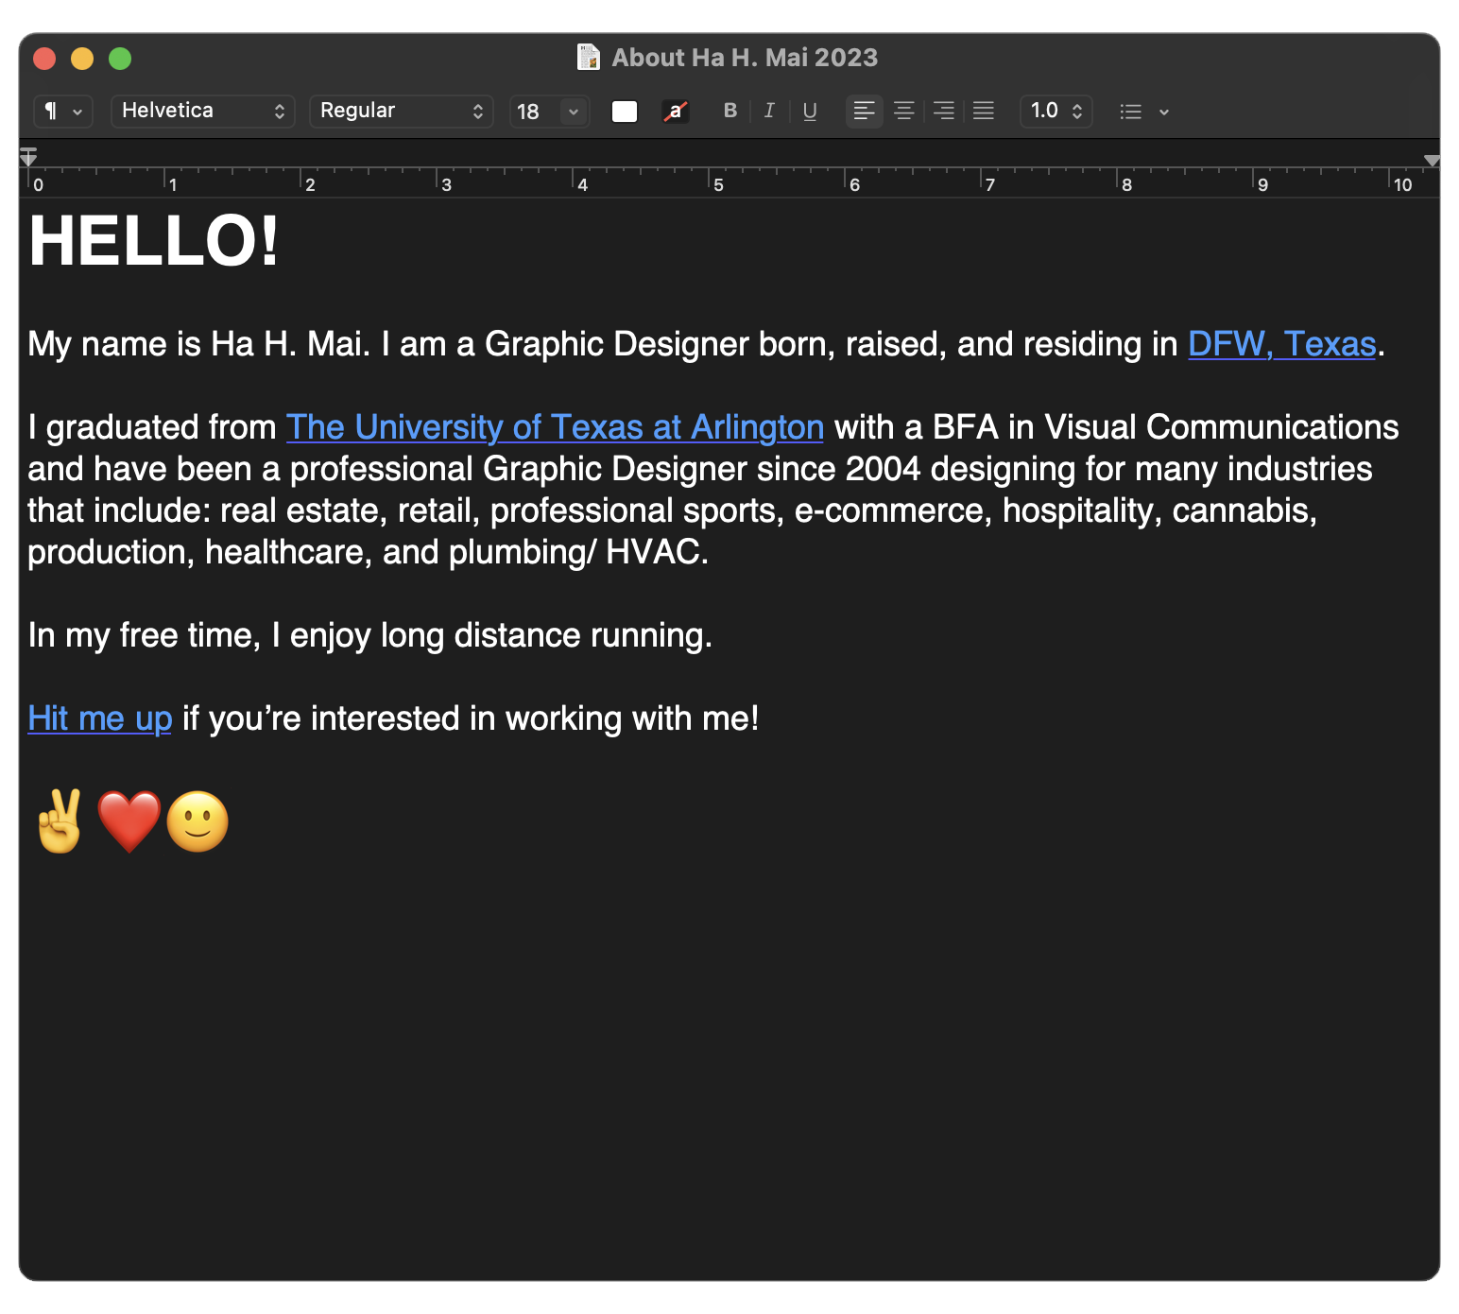This screenshot has height=1314, width=1459.
Task: Center align the text
Action: click(903, 112)
